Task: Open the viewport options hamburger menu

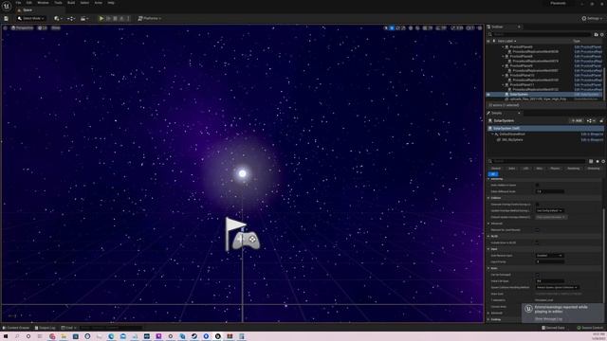Action: [6, 27]
